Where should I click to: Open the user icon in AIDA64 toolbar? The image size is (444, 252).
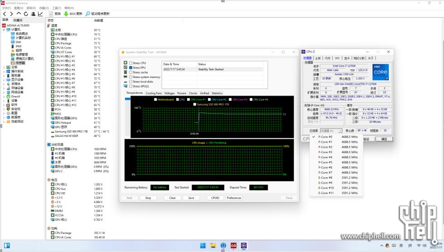[33, 14]
